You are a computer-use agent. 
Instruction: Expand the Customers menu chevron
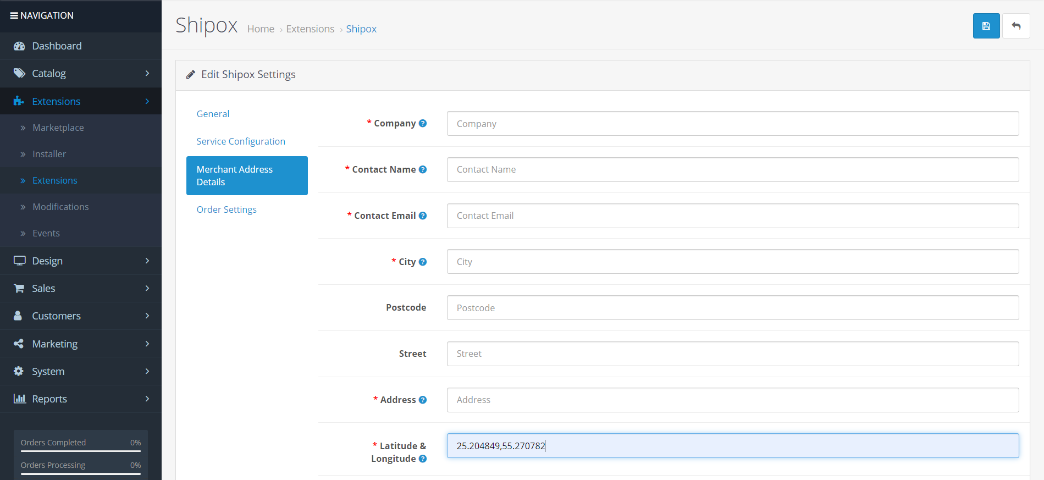tap(147, 316)
